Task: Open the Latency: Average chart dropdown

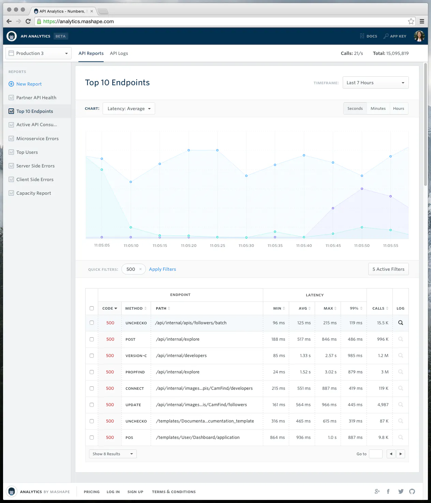Action: 129,108
